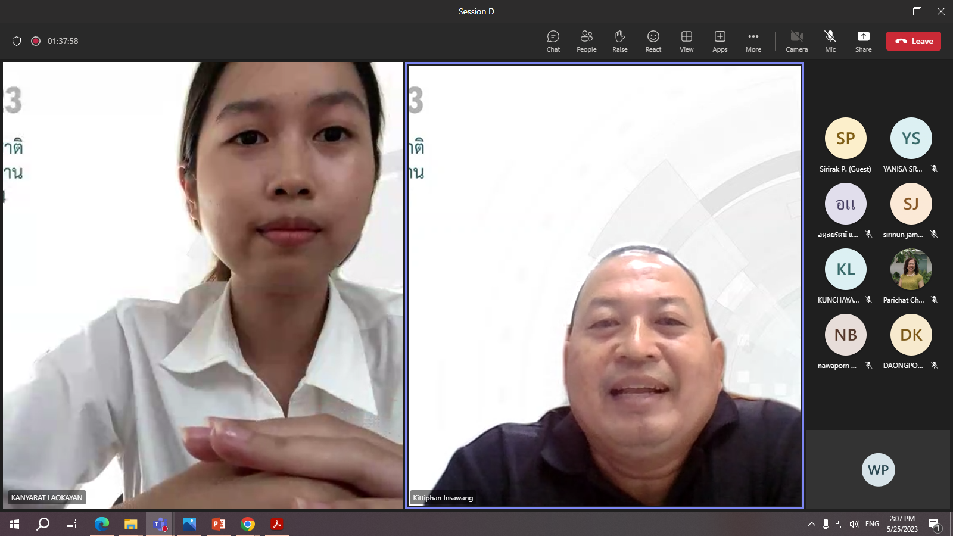The image size is (953, 536).
Task: Click the meeting timer 01:37:58
Action: tap(63, 41)
